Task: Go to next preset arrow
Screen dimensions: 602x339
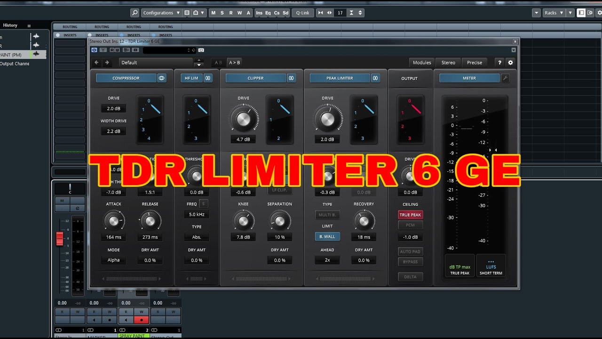Action: 107,62
